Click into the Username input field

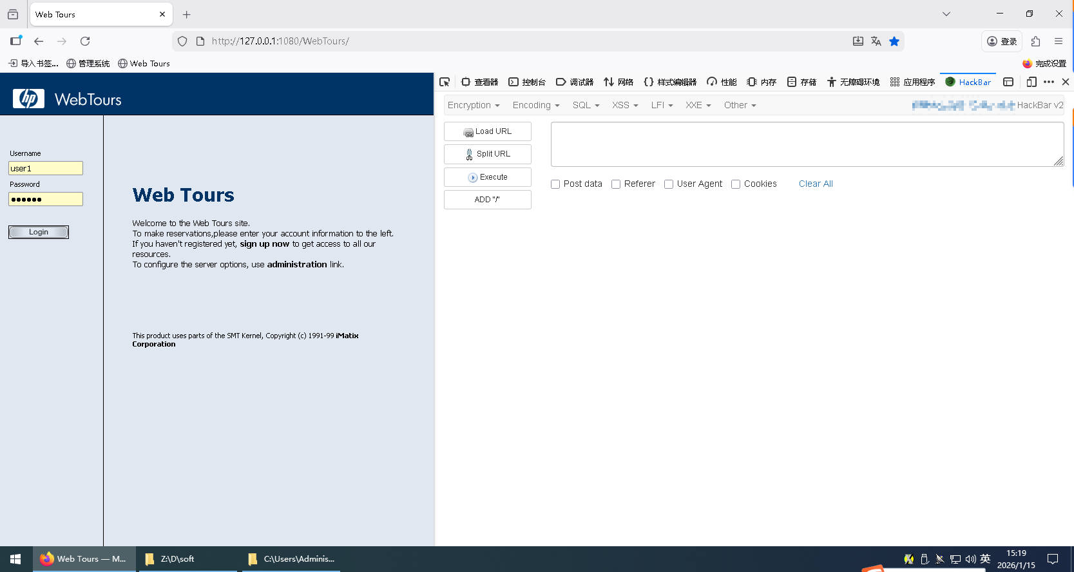[x=46, y=168]
